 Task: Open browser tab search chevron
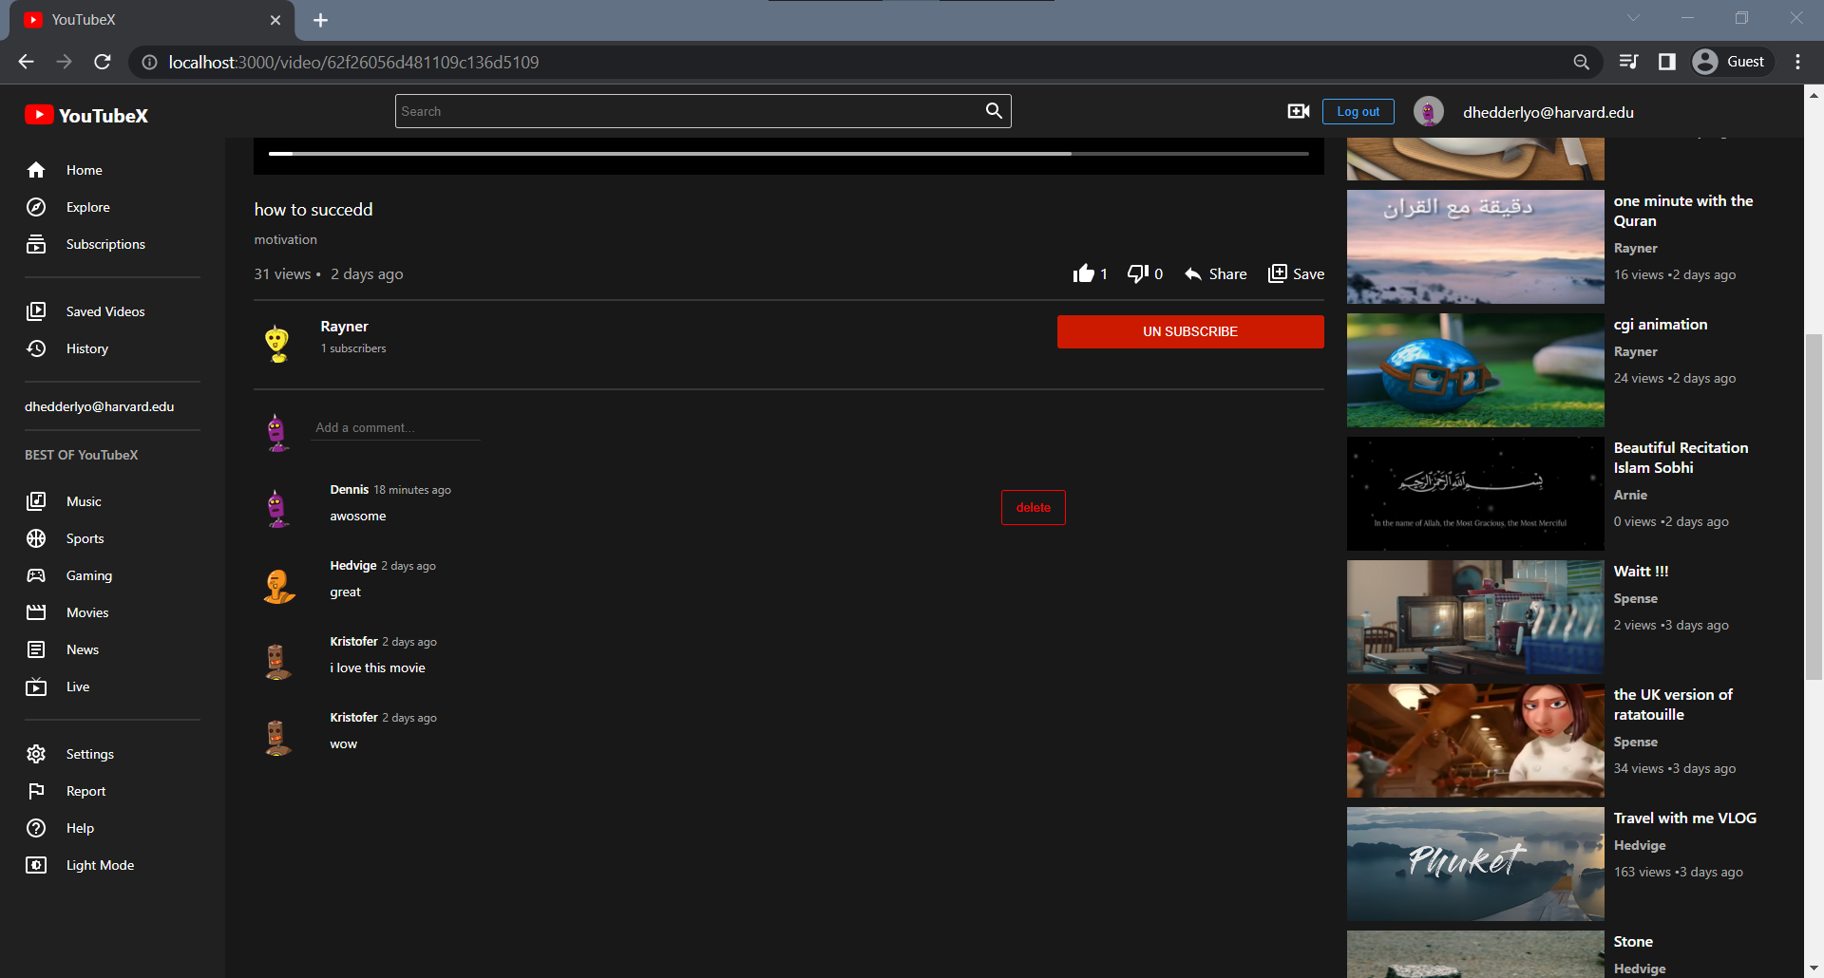tap(1632, 18)
